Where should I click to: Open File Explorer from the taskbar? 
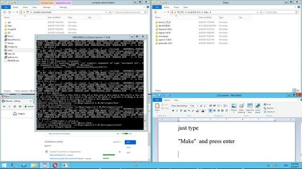(34, 165)
